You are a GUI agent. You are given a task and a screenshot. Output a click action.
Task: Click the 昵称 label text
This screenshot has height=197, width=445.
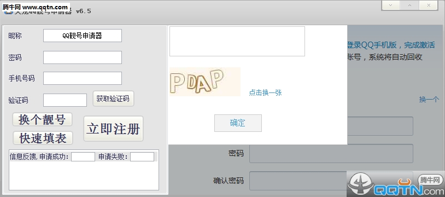15,36
